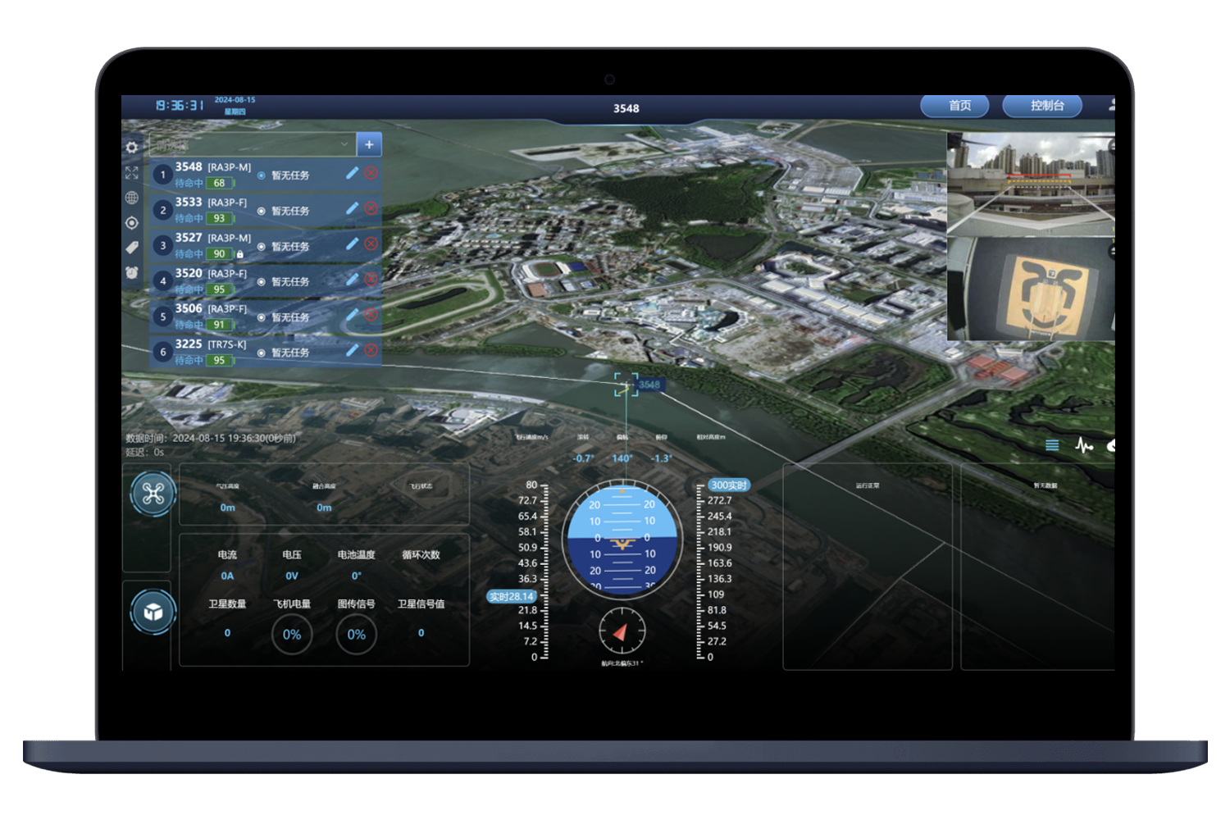Screen dimensions: 1230x820
Task: Click the waveform pulse icon
Action: pos(1084,446)
